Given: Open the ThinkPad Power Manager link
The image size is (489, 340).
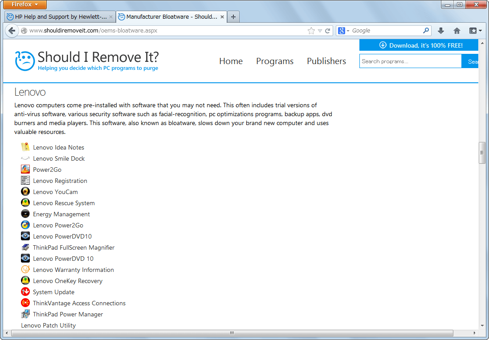Looking at the screenshot, I should point(68,315).
